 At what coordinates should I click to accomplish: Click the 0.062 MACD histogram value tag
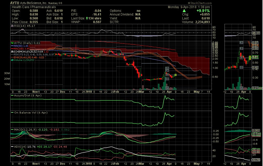pos(256,131)
